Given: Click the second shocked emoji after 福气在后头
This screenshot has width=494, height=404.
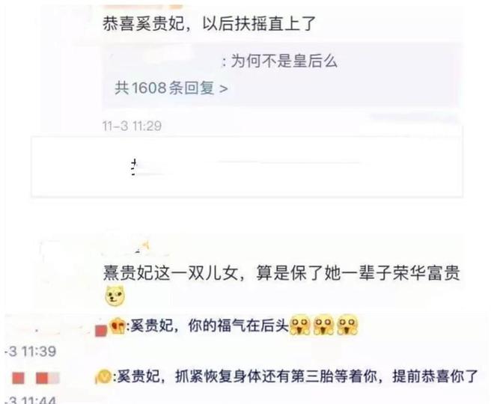Looking at the screenshot, I should pyautogui.click(x=324, y=325).
